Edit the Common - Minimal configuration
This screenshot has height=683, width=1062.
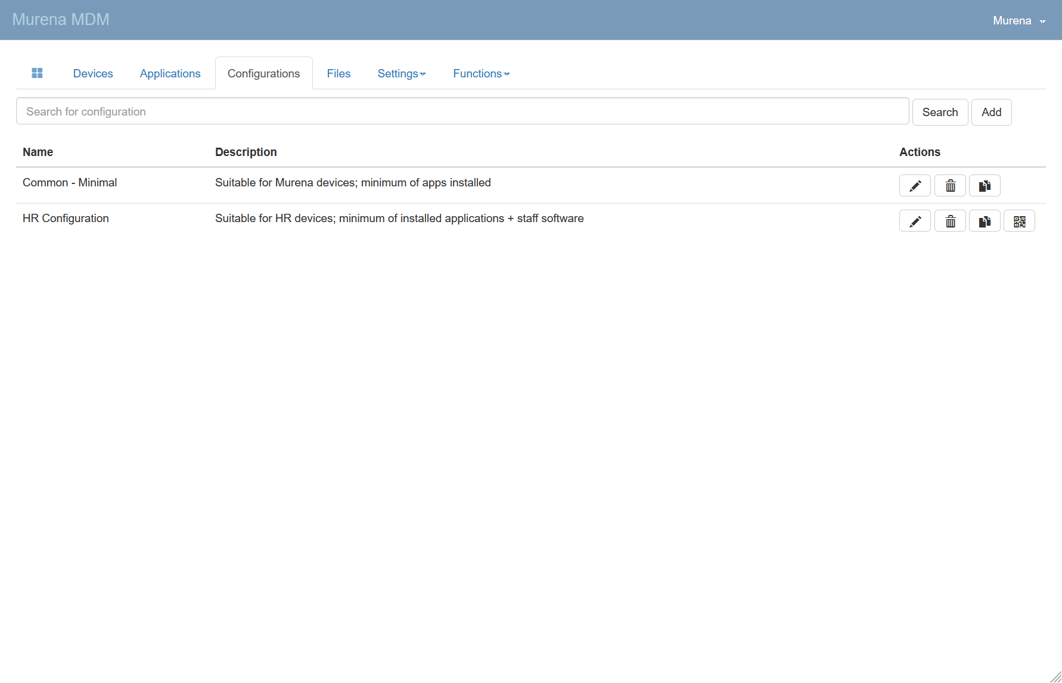(915, 186)
